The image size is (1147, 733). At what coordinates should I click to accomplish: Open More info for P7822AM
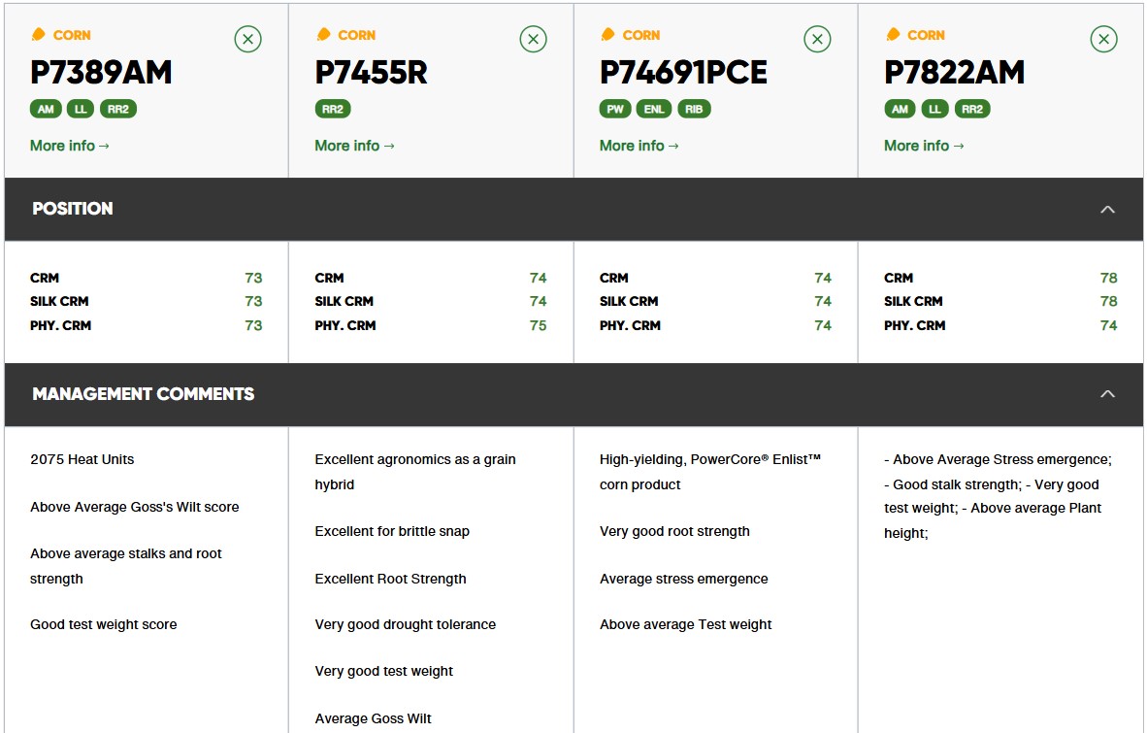coord(924,146)
